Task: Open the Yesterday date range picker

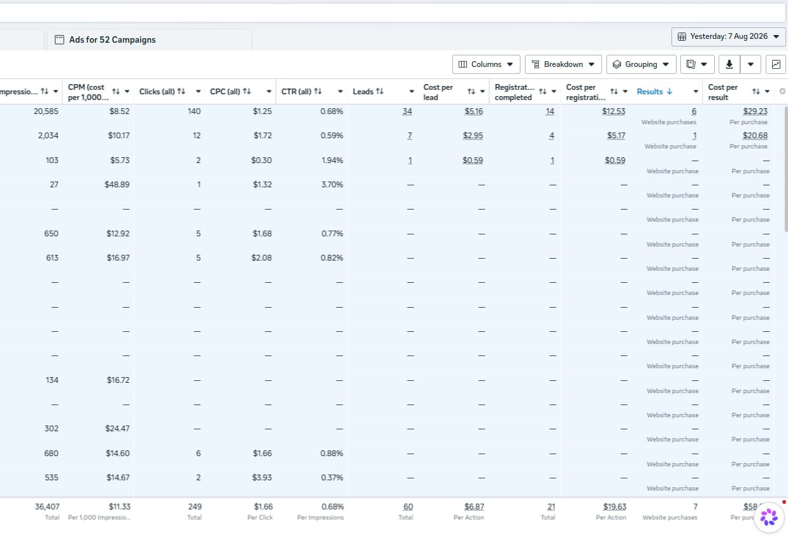Action: tap(728, 36)
